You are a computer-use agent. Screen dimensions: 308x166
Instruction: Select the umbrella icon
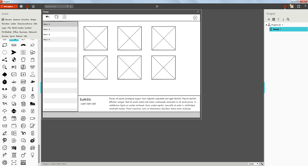pyautogui.click(x=5, y=111)
